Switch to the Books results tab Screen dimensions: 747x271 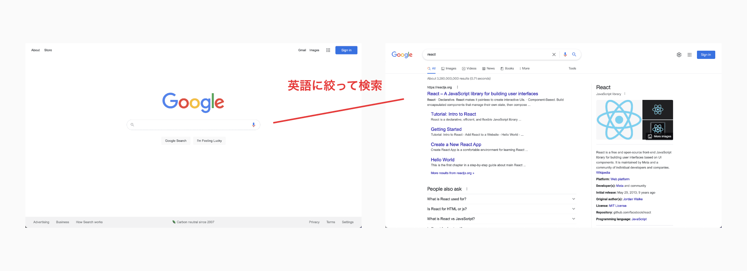coord(507,69)
